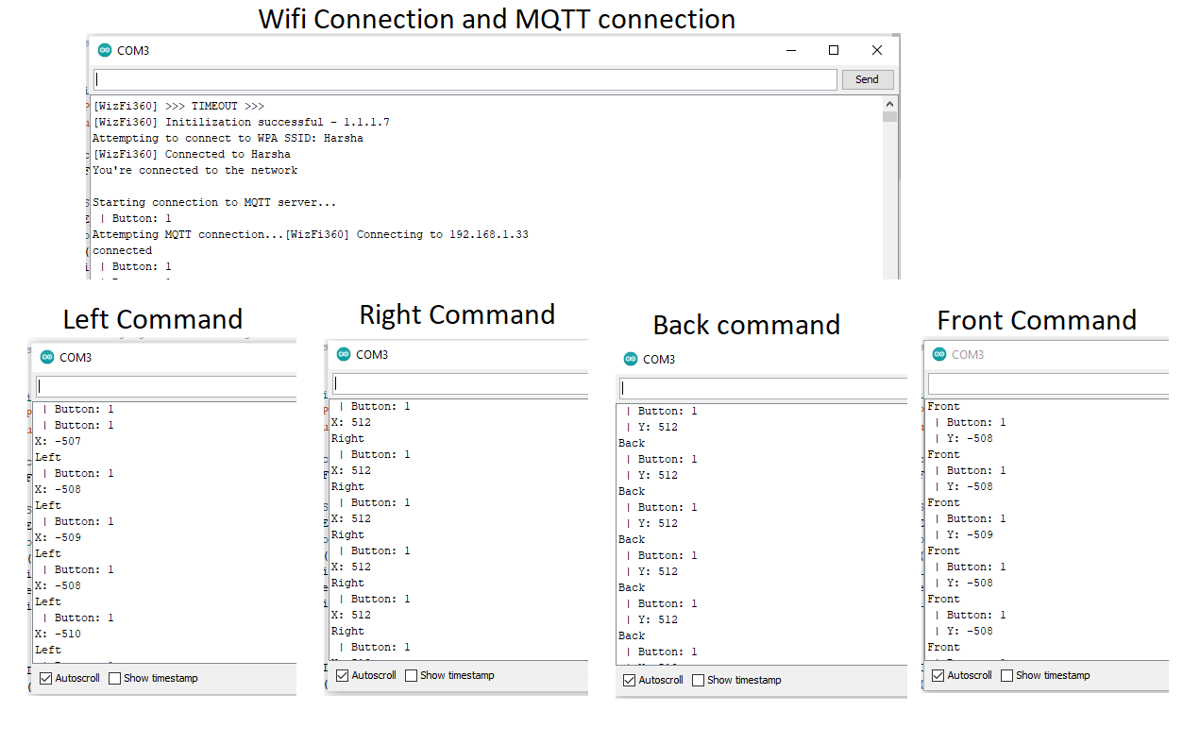This screenshot has width=1183, height=745.
Task: Check Show timestamp in the Right Command window
Action: 412,675
